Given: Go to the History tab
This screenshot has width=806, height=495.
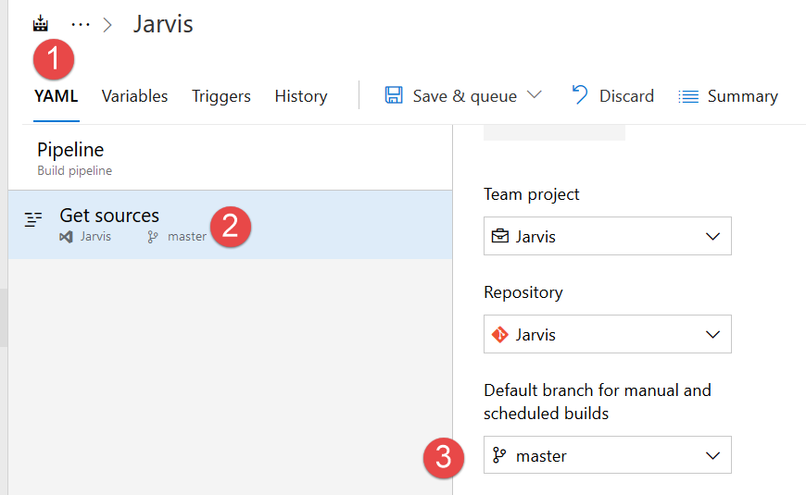Looking at the screenshot, I should pos(300,96).
